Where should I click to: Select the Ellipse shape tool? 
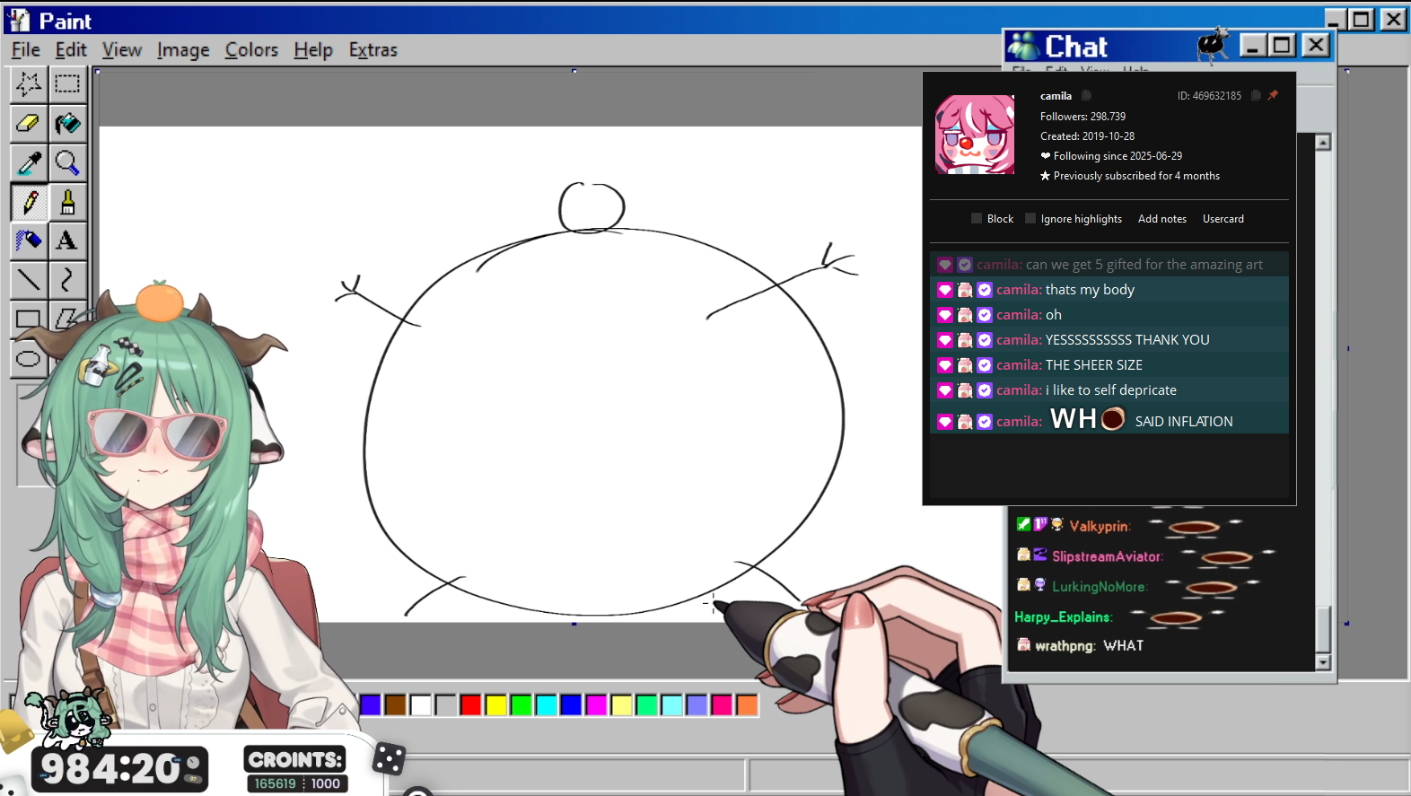coord(29,359)
